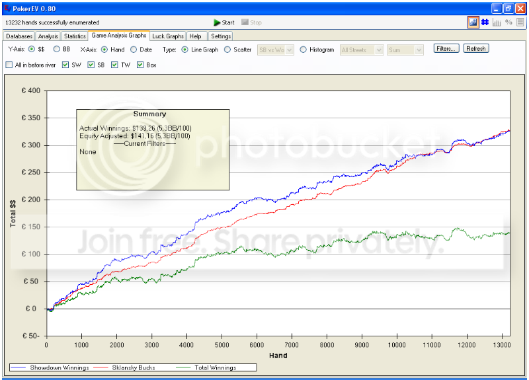The height and width of the screenshot is (380, 529).
Task: Click Sklansky Bucks legend entry
Action: (x=124, y=367)
